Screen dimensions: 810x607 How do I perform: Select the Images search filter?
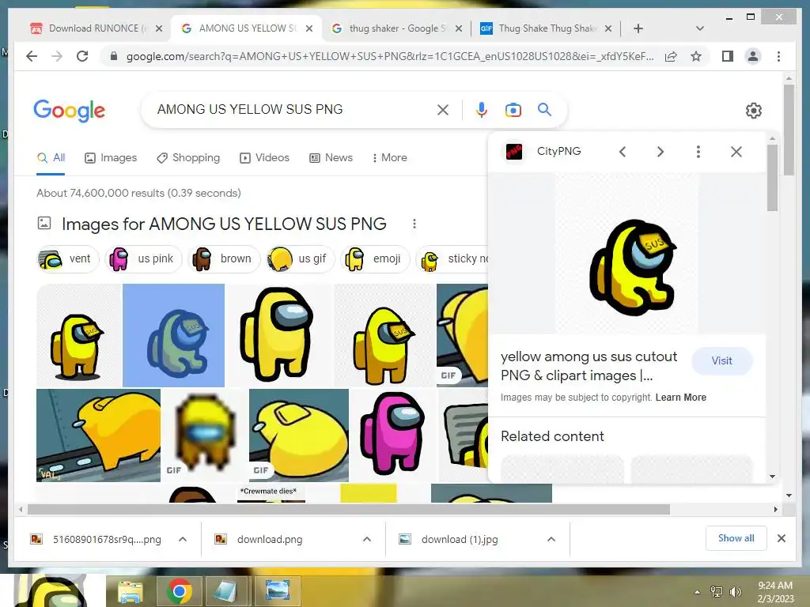click(x=111, y=157)
